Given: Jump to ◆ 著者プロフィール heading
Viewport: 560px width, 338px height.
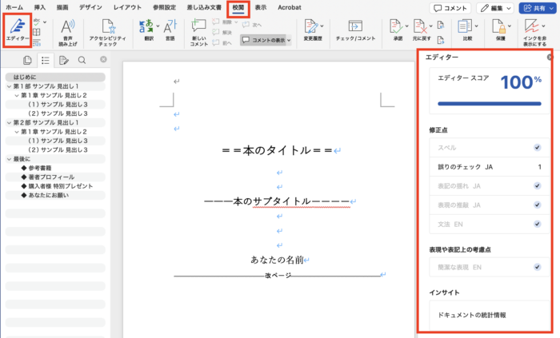Looking at the screenshot, I should (x=55, y=177).
